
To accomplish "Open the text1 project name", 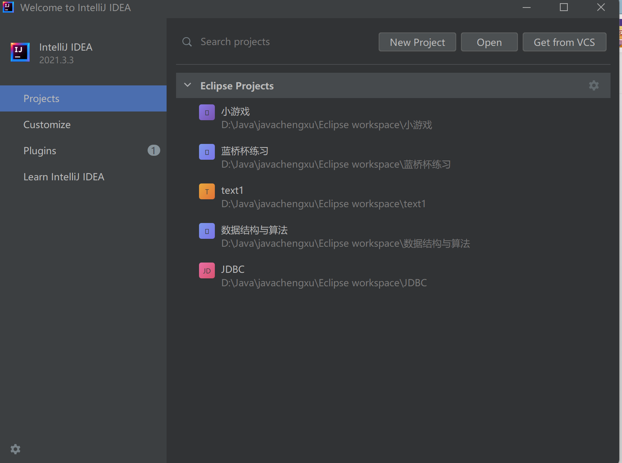I will (232, 191).
